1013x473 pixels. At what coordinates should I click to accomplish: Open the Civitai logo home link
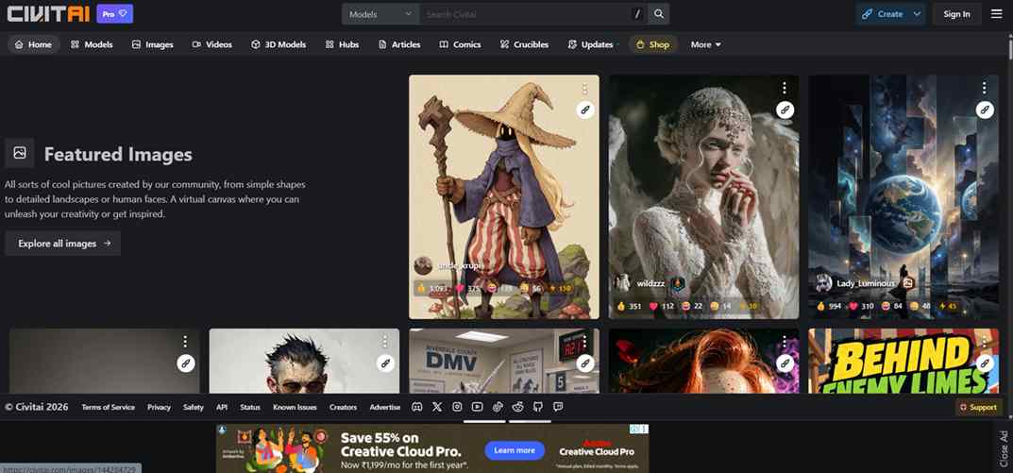48,13
